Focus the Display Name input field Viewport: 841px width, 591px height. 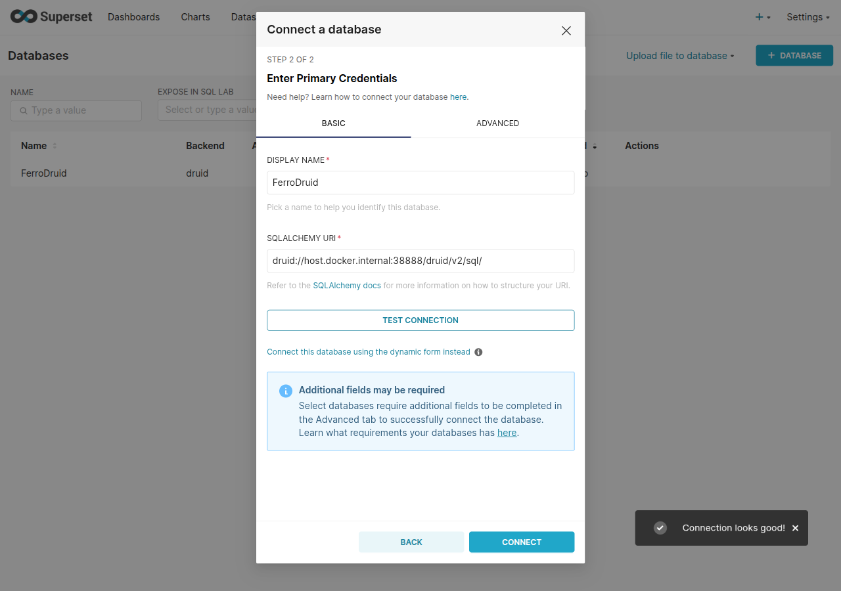420,183
